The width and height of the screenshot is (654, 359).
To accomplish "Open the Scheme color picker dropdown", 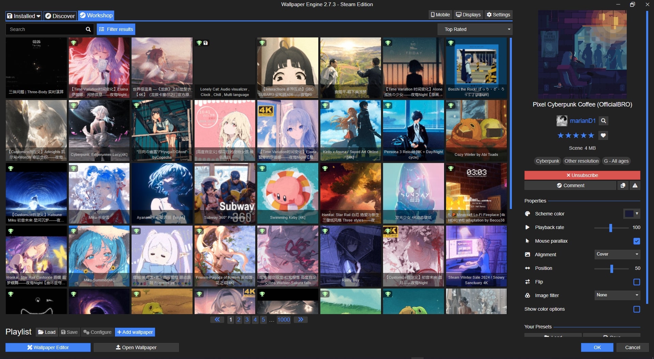I will point(632,214).
